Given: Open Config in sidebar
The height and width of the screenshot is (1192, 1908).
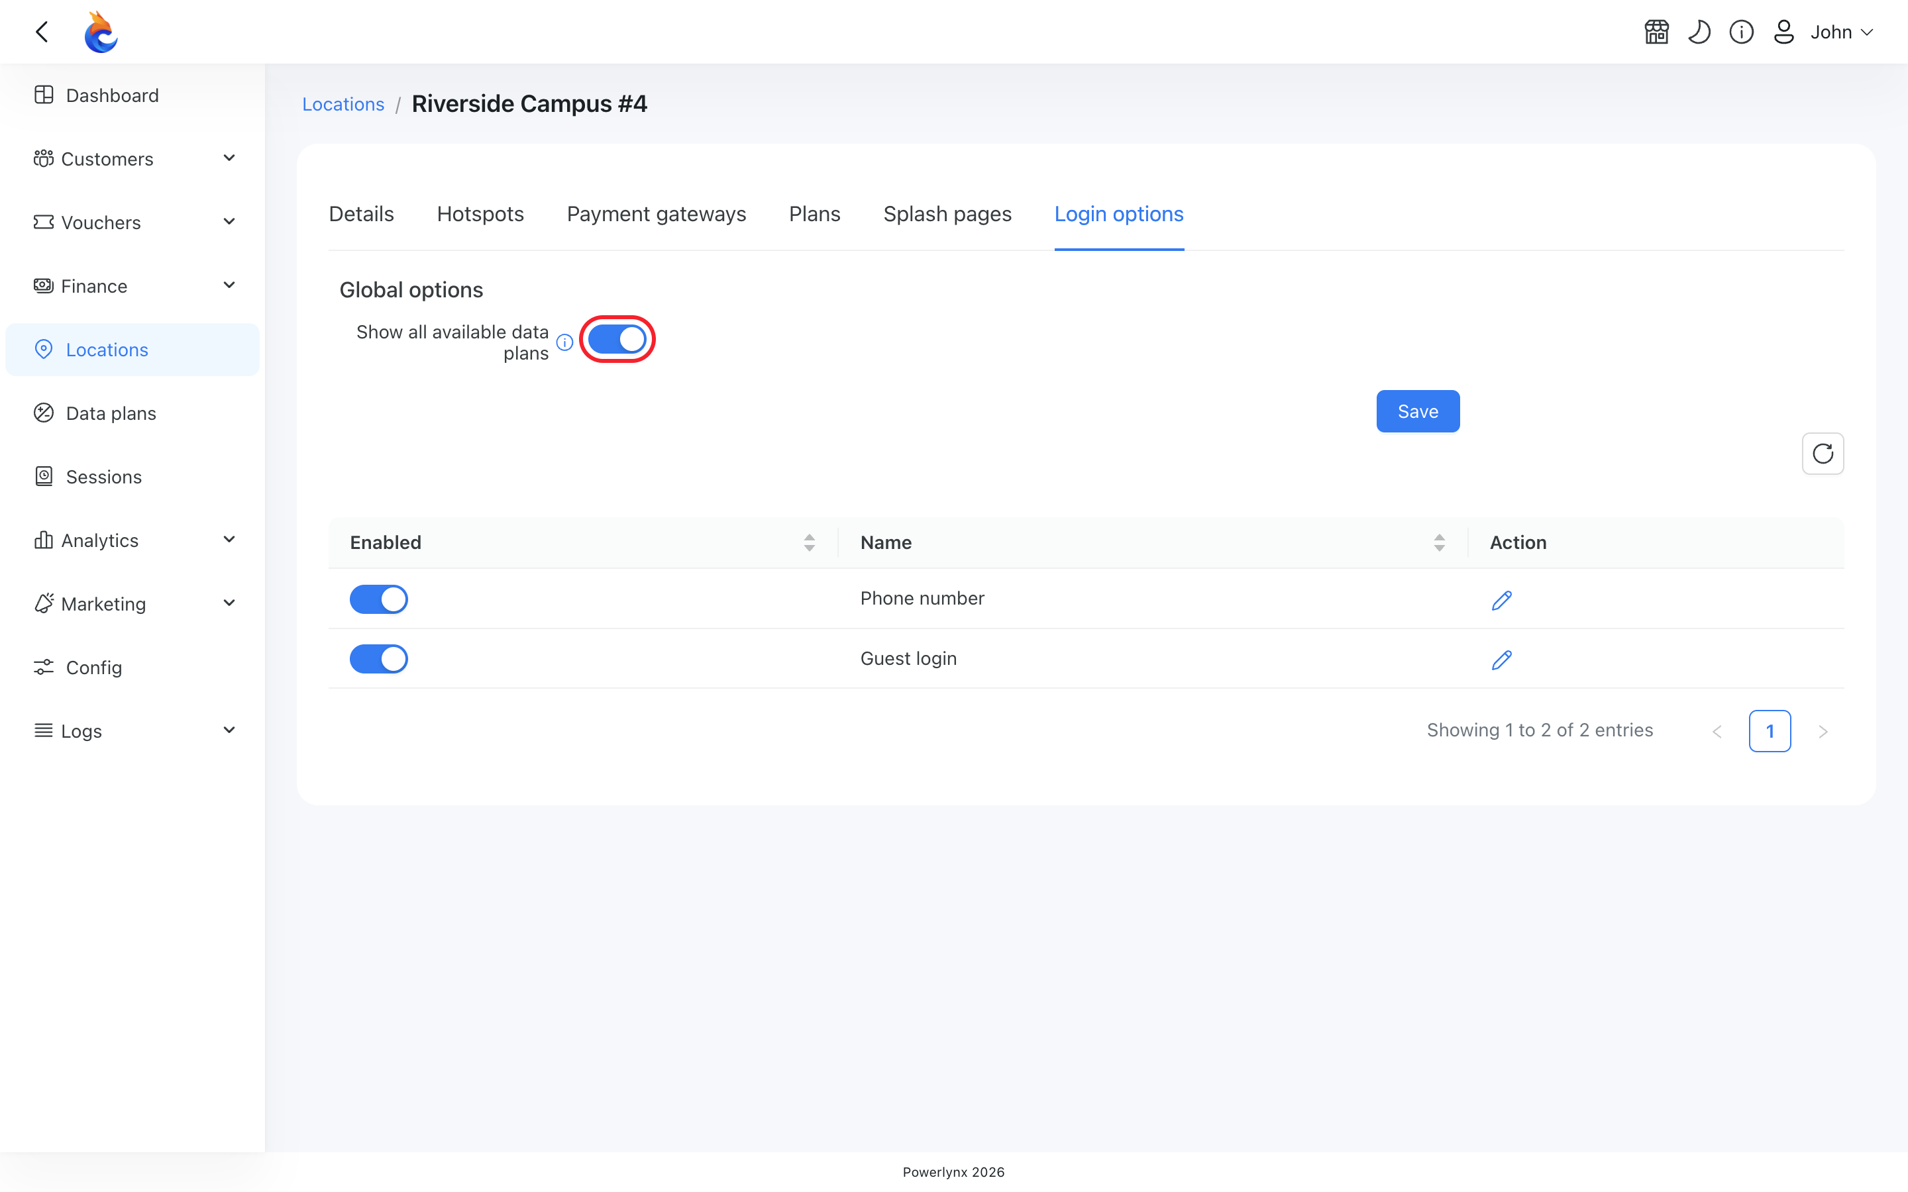Looking at the screenshot, I should [x=132, y=668].
